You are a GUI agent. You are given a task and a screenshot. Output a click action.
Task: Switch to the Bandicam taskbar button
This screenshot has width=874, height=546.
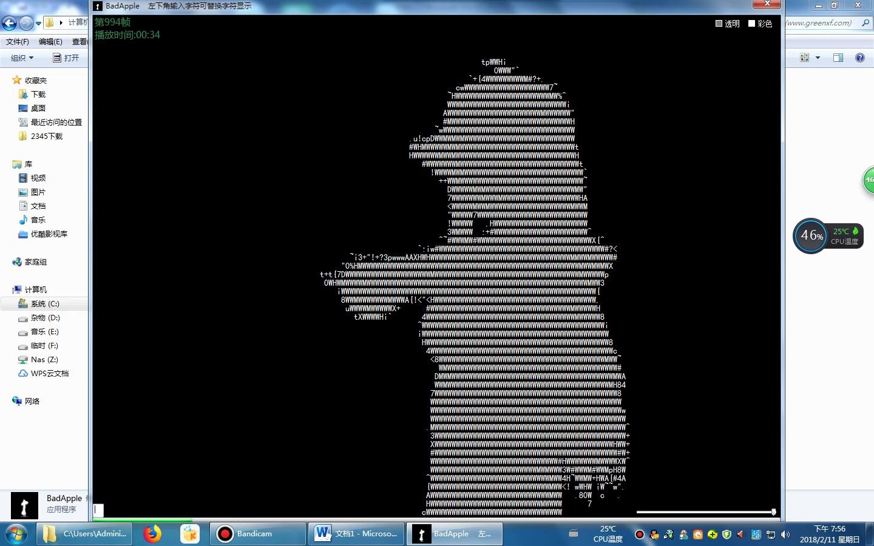pyautogui.click(x=257, y=534)
